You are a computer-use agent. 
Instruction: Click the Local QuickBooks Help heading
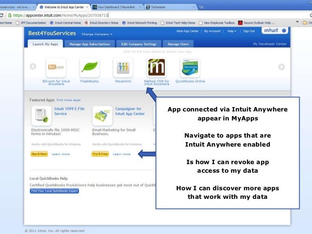[48, 178]
